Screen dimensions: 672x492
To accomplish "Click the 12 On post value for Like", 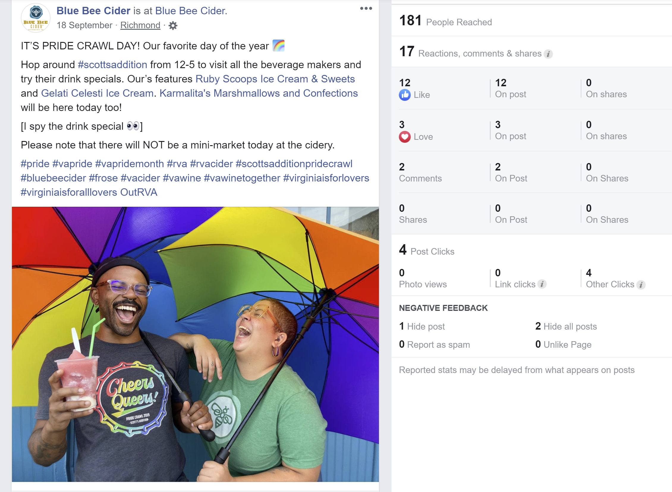I will 510,88.
